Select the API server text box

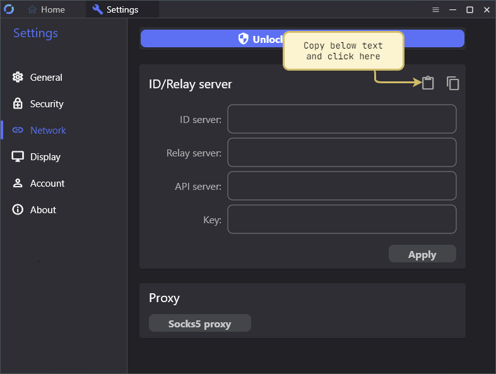pos(341,185)
